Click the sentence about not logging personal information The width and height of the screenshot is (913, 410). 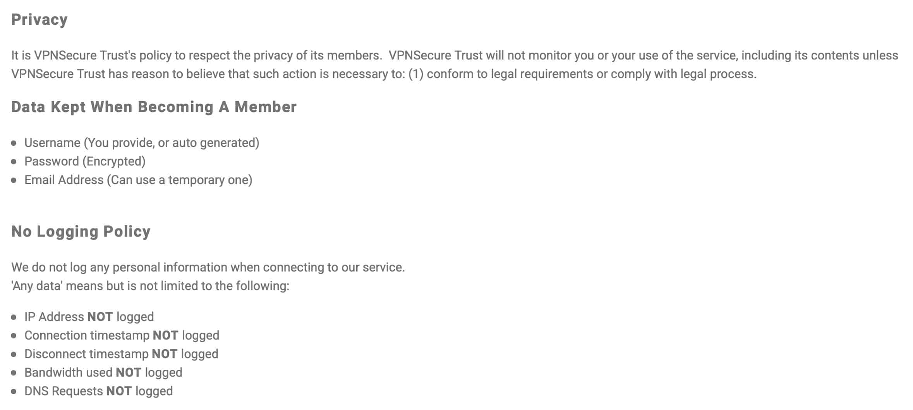pos(208,267)
